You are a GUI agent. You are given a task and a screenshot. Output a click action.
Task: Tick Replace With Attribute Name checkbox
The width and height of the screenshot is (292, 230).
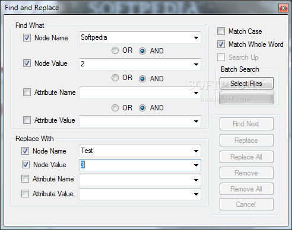pyautogui.click(x=25, y=179)
